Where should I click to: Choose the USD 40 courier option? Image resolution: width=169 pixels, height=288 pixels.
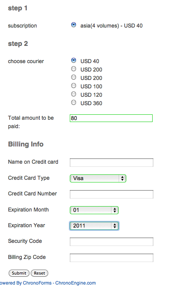74,60
